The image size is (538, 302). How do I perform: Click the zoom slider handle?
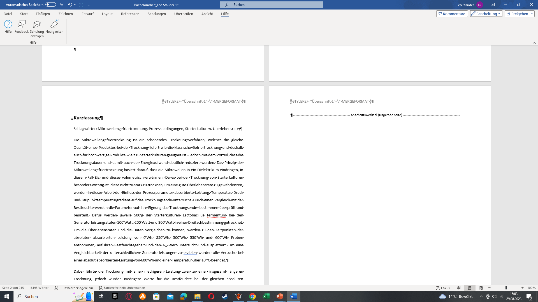pos(506,288)
